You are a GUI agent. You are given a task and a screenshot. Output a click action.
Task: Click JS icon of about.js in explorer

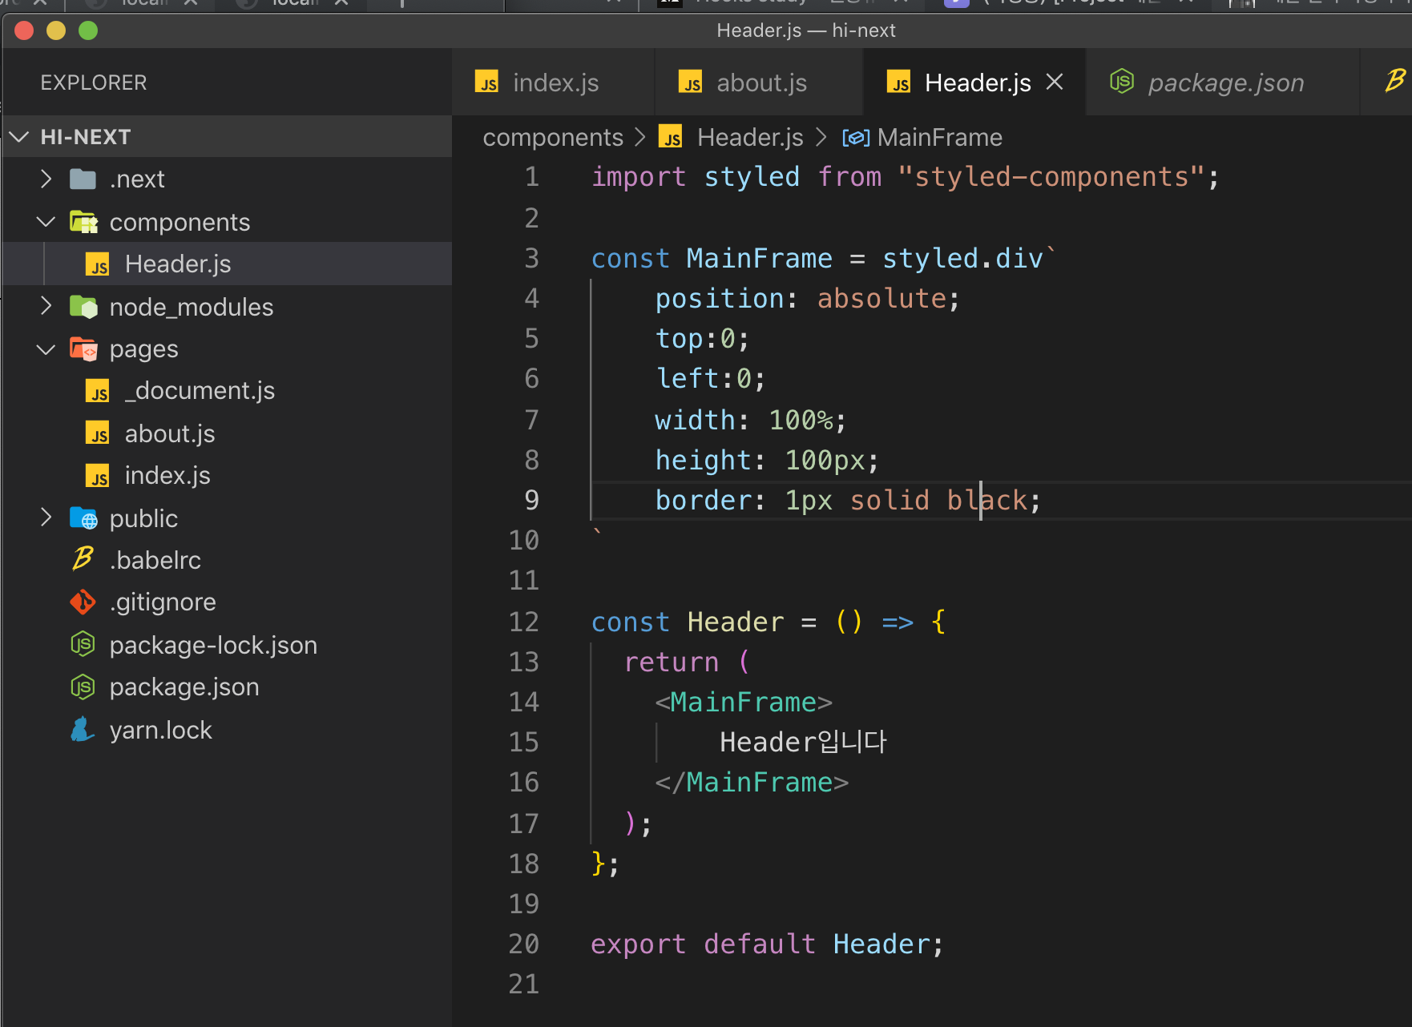(97, 433)
